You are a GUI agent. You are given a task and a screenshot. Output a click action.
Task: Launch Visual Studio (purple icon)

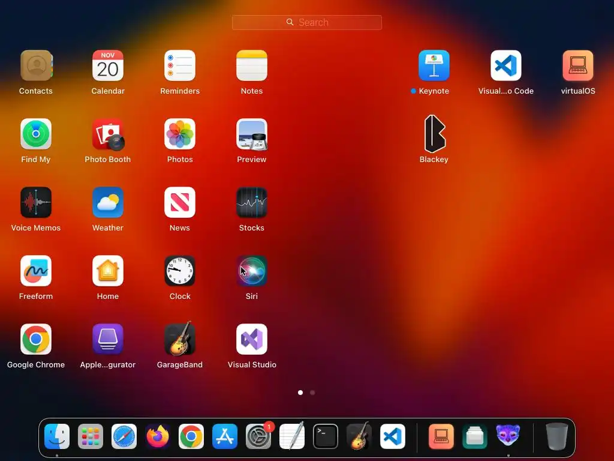tap(252, 339)
